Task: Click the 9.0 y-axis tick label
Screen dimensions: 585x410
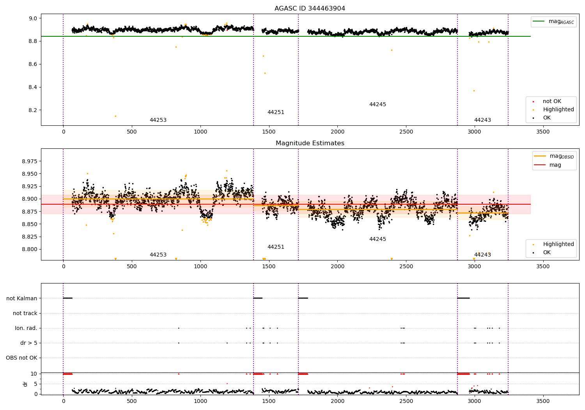Action: tap(33, 18)
